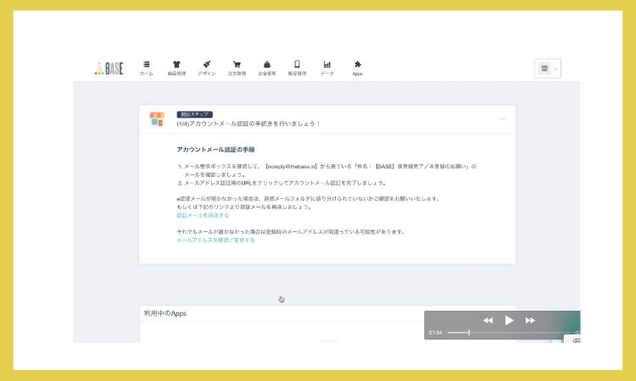
Task: Click the アカウントメール認証の手順 heading
Action: (x=215, y=150)
